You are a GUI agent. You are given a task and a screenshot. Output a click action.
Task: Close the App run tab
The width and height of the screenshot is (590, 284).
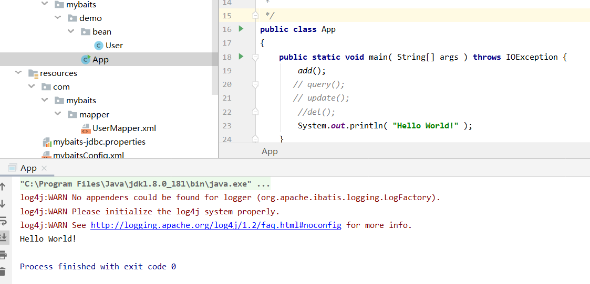pos(44,168)
